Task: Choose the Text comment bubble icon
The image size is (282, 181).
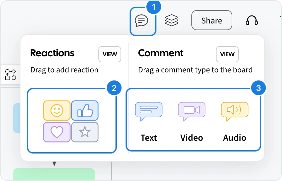Action: pyautogui.click(x=149, y=112)
